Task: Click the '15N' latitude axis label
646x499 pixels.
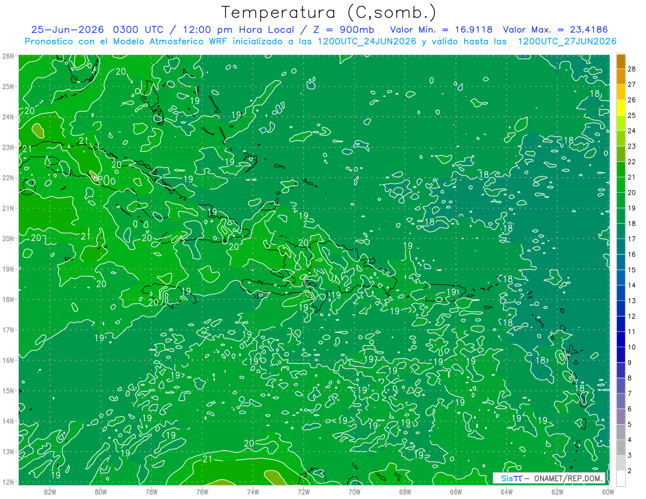Action: coord(8,390)
